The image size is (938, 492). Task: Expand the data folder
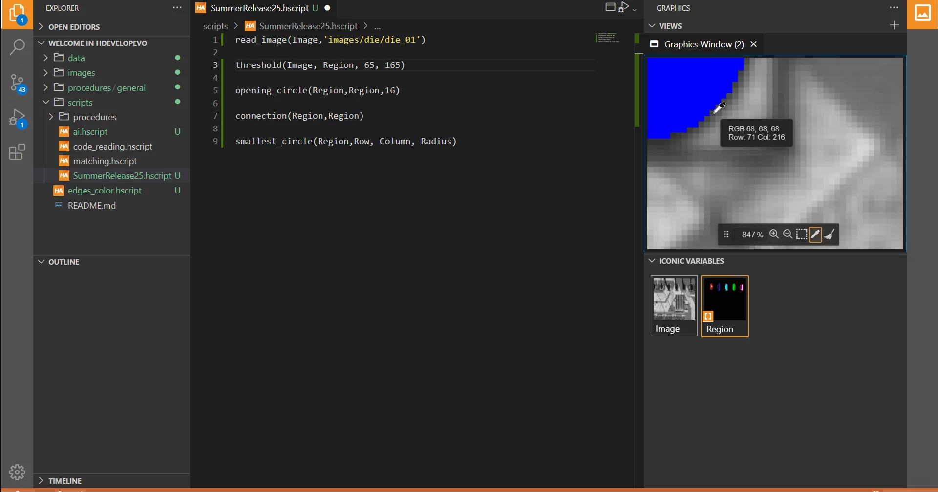click(x=76, y=58)
